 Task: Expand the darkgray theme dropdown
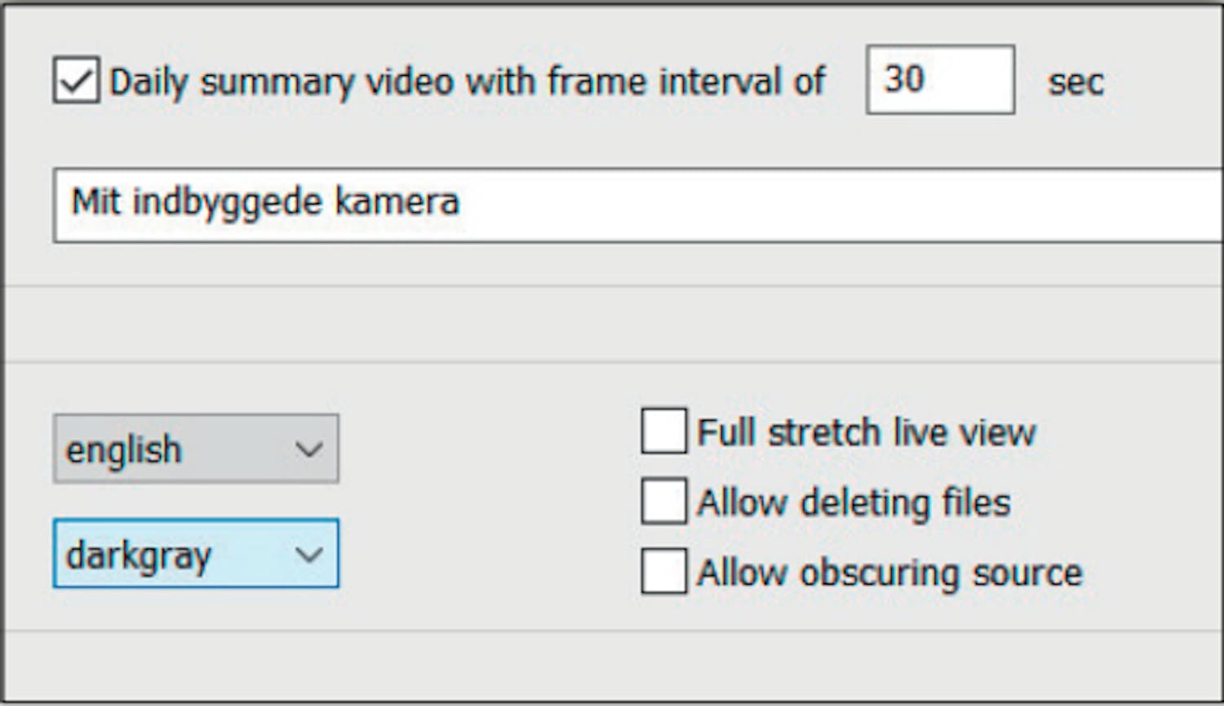(196, 554)
